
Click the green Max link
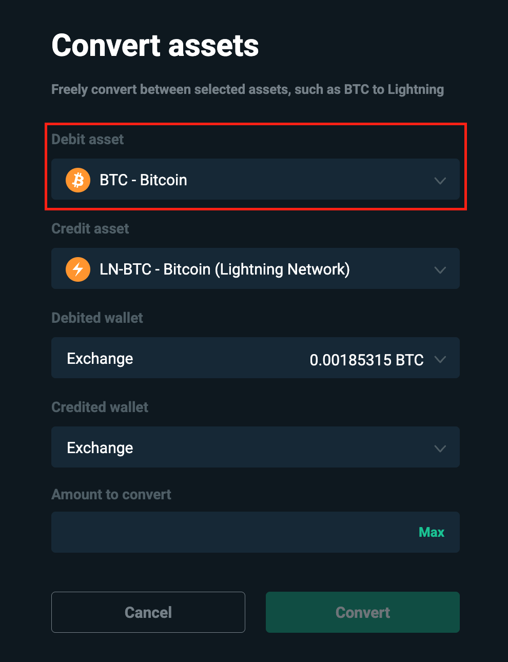click(432, 532)
